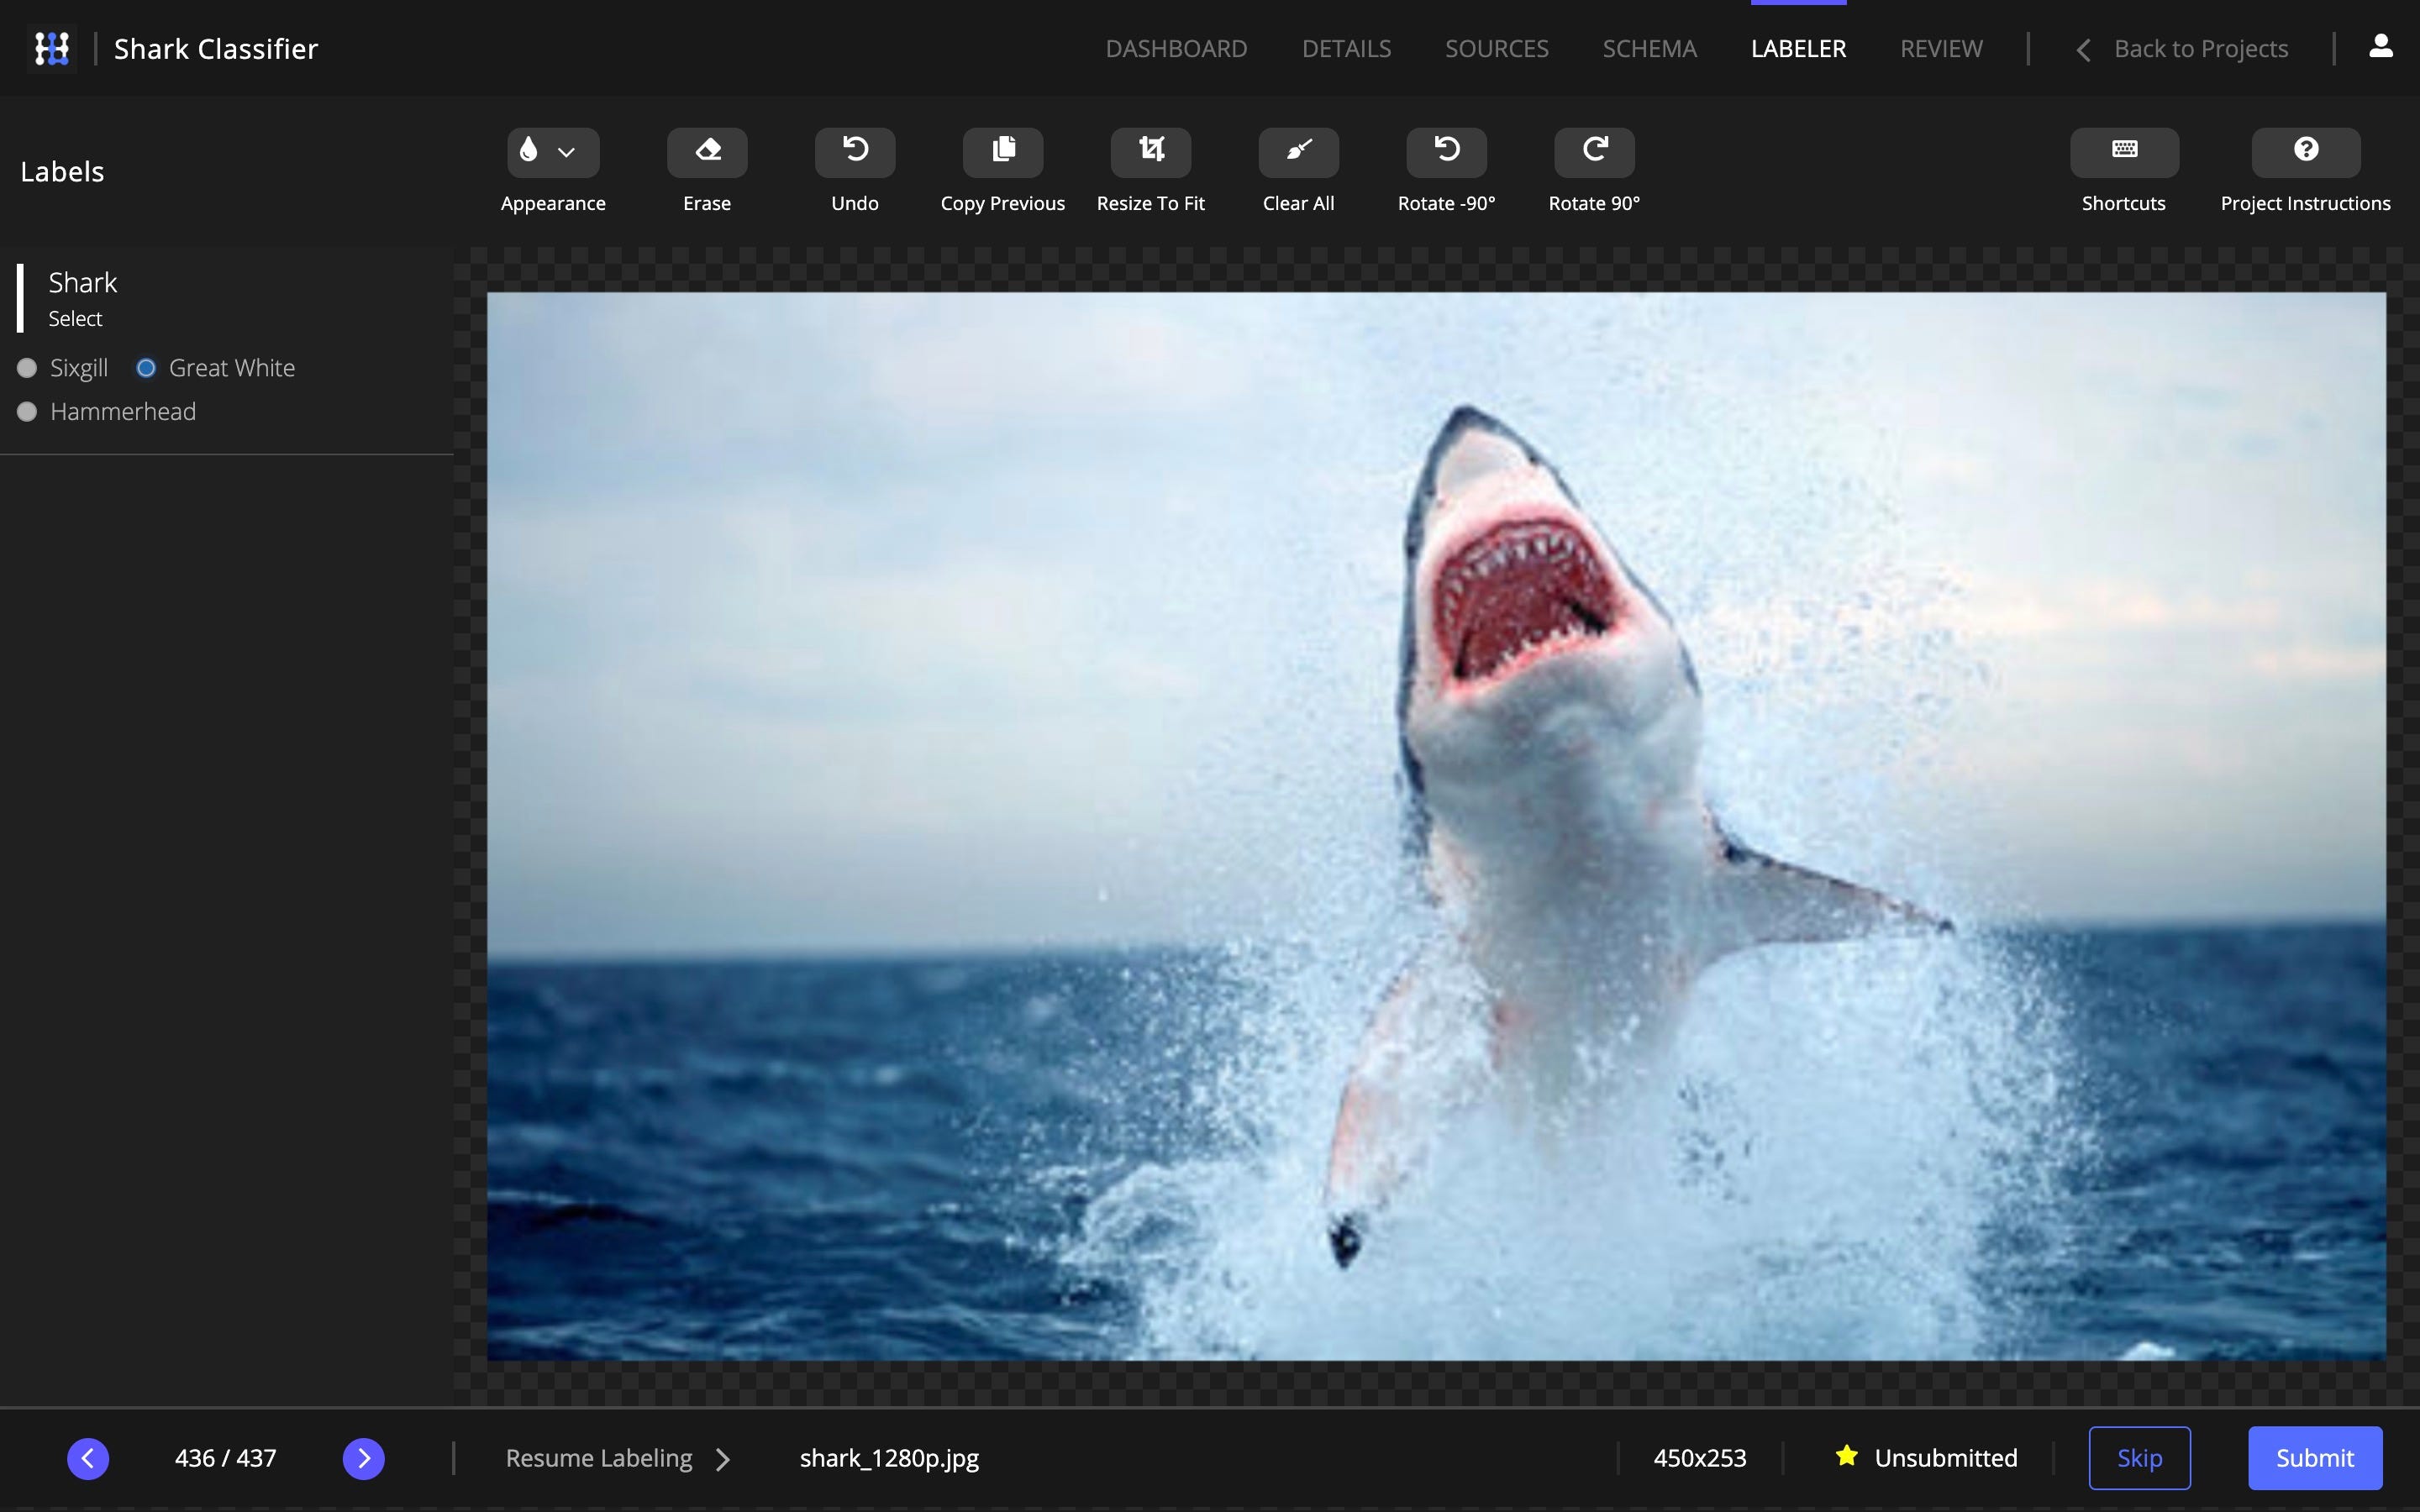
Task: Rotate image -90° counterclockwise
Action: coord(1446,152)
